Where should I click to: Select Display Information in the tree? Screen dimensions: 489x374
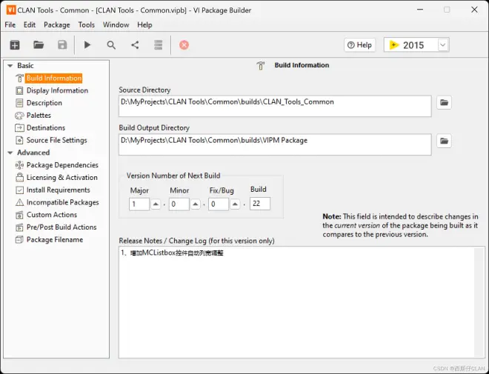57,90
